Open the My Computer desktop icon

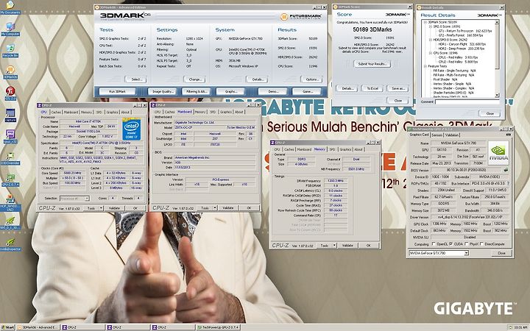[x=10, y=29]
